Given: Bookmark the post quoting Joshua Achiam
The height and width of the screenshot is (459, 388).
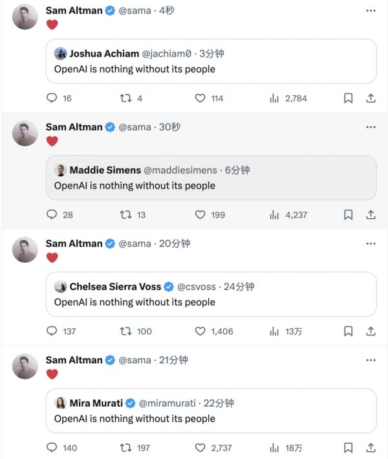Looking at the screenshot, I should point(348,98).
